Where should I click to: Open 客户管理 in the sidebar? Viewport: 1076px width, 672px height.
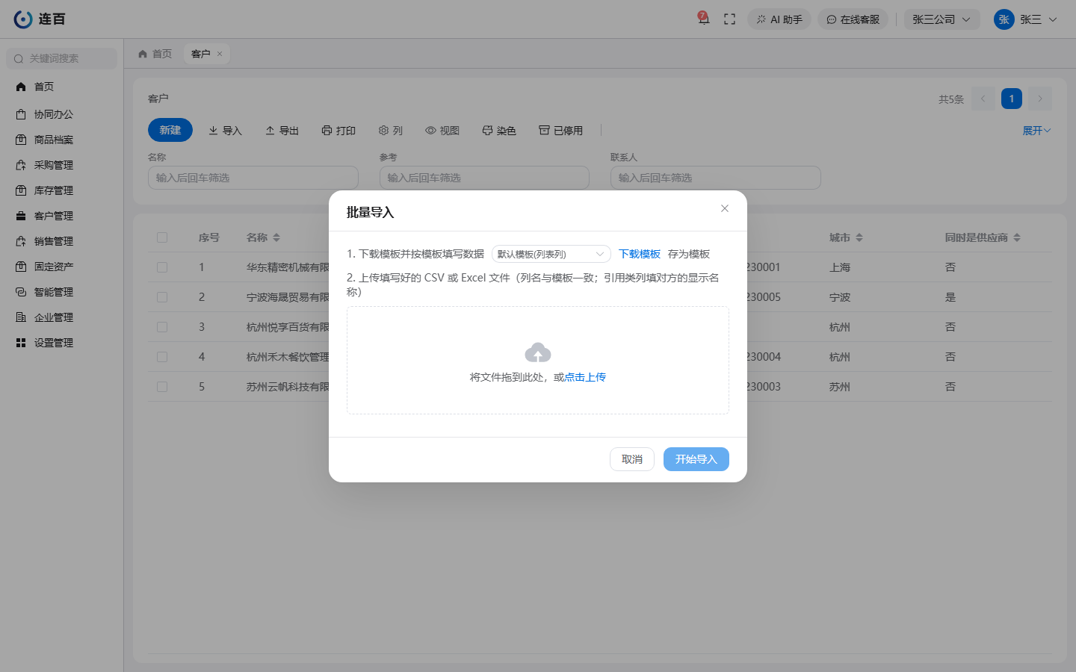[61, 216]
